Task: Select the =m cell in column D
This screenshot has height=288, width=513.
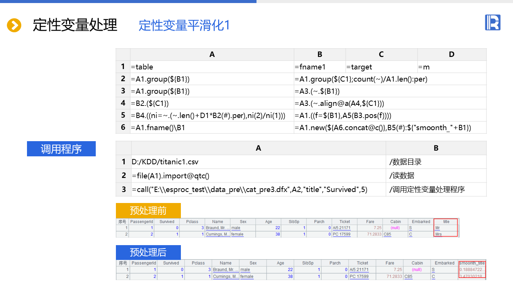Action: click(x=451, y=67)
